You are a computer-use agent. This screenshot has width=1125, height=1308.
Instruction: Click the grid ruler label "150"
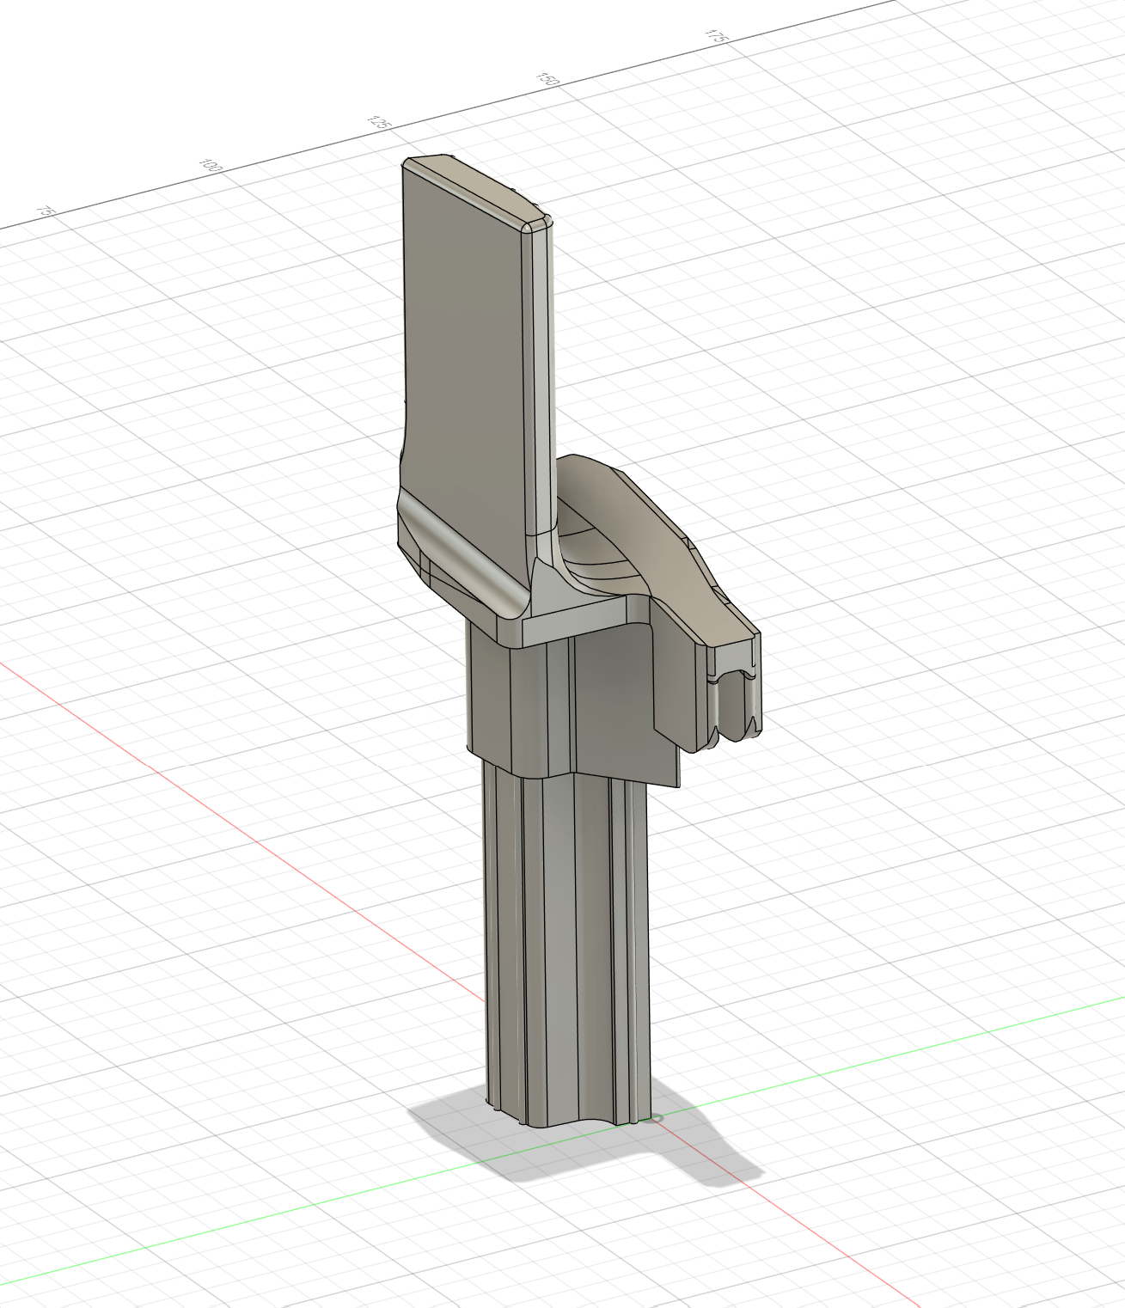(547, 80)
